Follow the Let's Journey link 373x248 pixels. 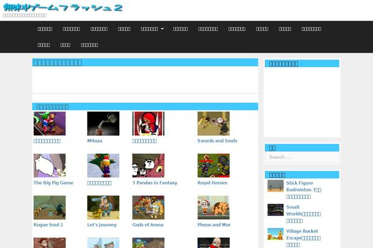(102, 224)
